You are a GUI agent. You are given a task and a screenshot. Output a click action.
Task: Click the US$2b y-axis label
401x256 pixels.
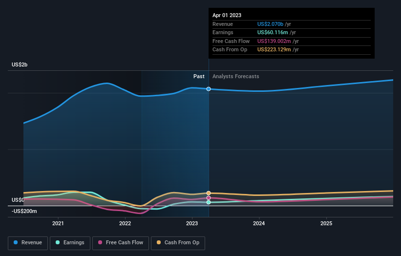[20, 64]
